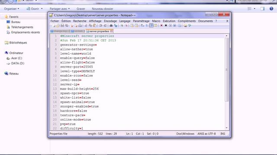Click the ANSI as UTF-8 status bar entry
The width and height of the screenshot is (277, 155).
(206, 133)
